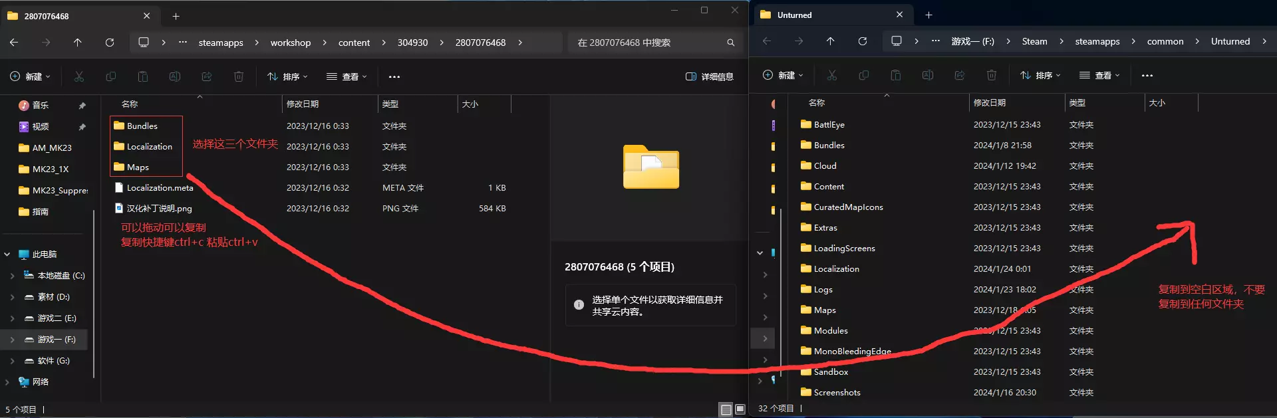1277x418 pixels.
Task: Click Back arrow in 2807076468 window
Action: (x=14, y=43)
